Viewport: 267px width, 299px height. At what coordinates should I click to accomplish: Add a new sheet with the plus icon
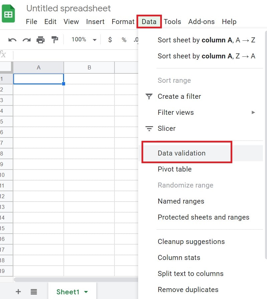18,291
